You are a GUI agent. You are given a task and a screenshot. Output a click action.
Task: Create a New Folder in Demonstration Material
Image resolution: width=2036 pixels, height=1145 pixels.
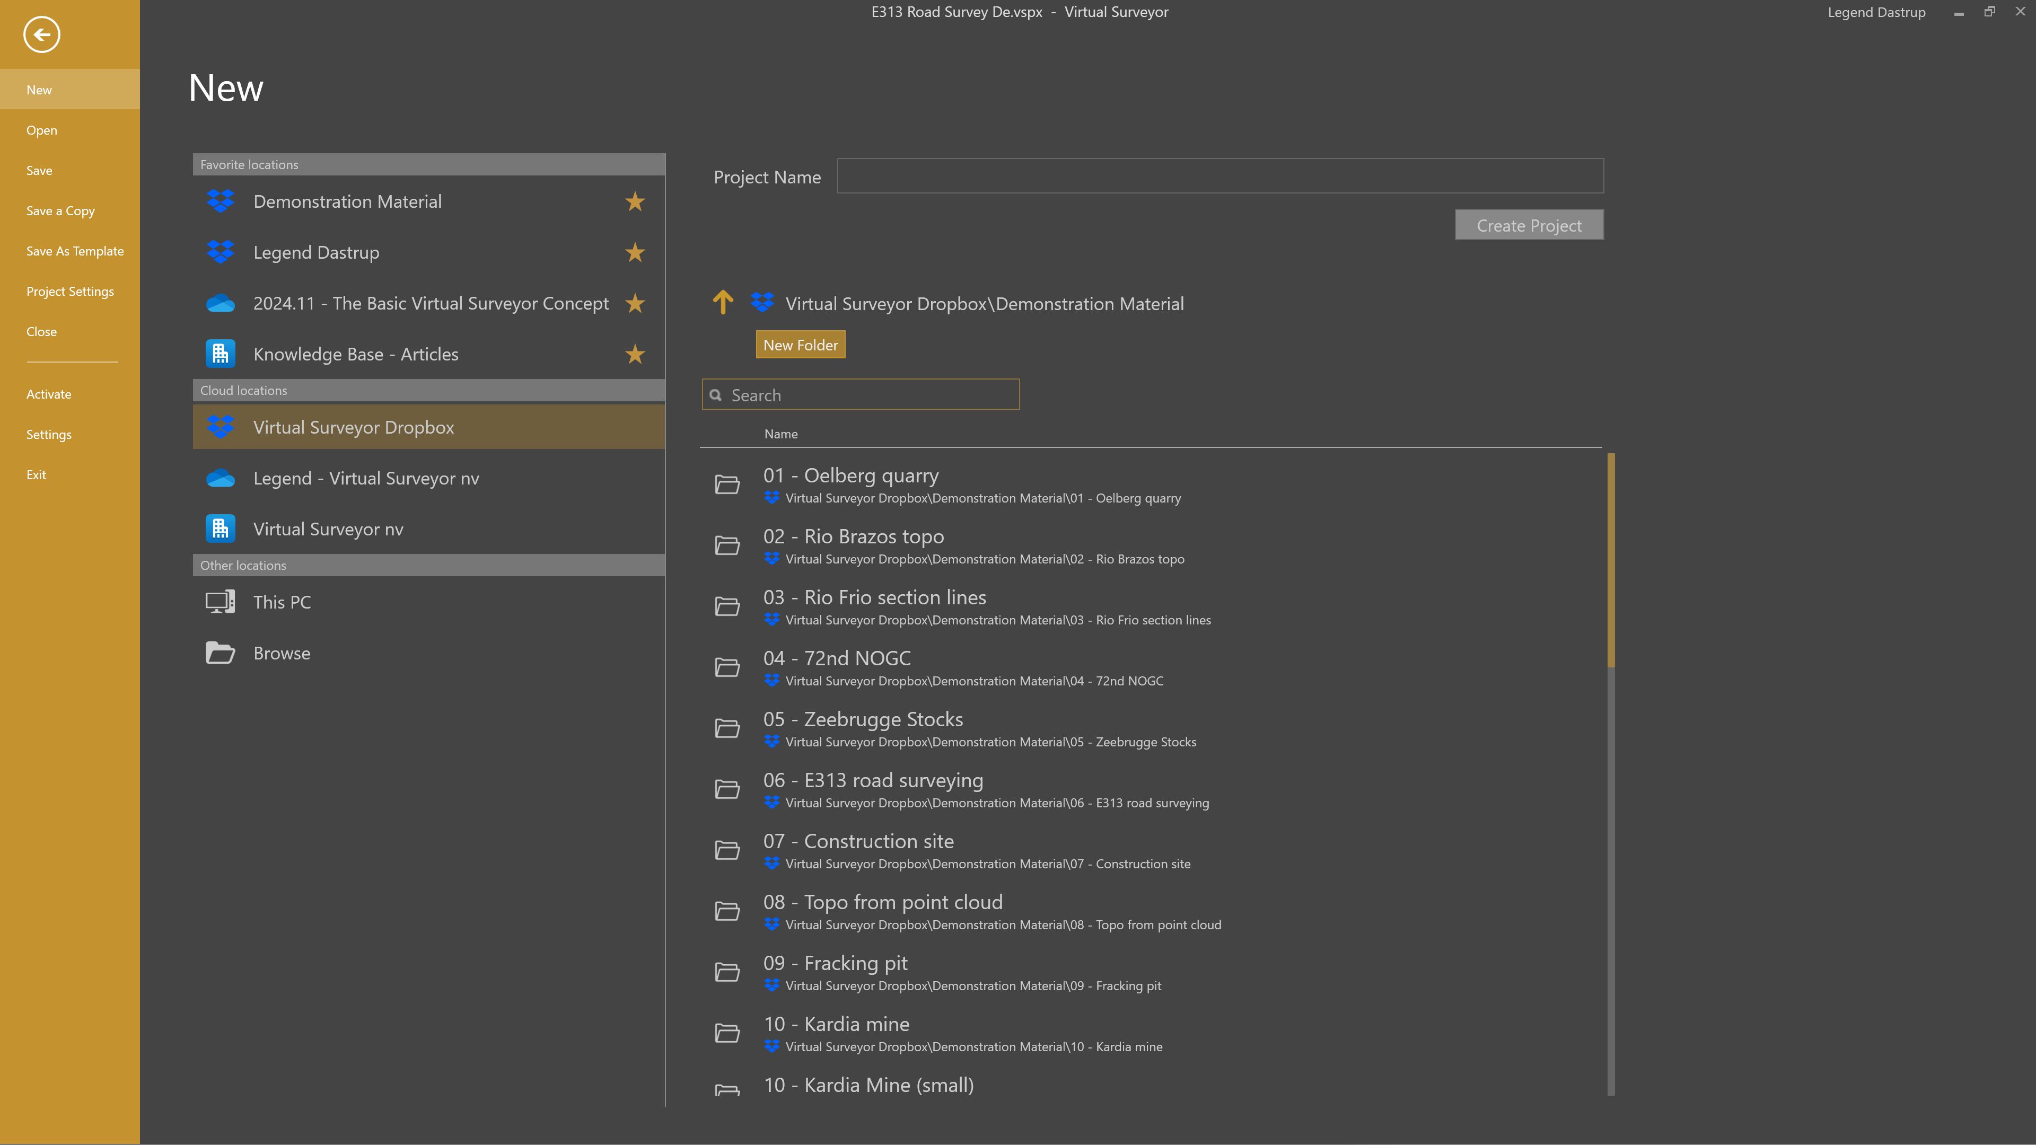coord(800,345)
